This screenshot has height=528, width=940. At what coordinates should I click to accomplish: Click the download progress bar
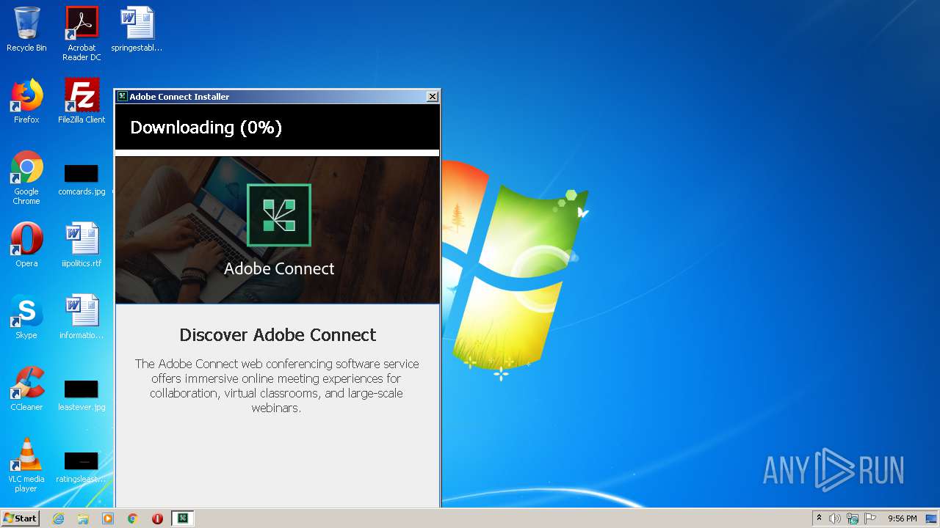[277, 153]
